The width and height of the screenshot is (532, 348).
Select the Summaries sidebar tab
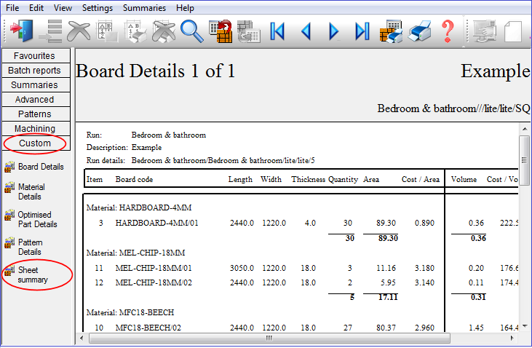(x=36, y=85)
